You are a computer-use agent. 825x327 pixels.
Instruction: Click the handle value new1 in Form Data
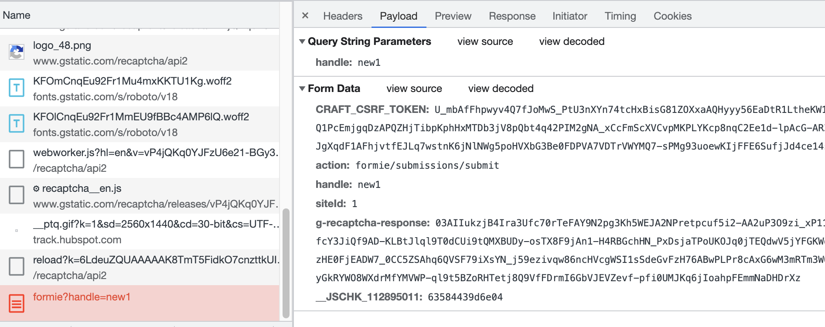(x=369, y=184)
